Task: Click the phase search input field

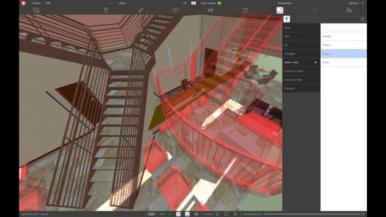Action: (x=344, y=27)
